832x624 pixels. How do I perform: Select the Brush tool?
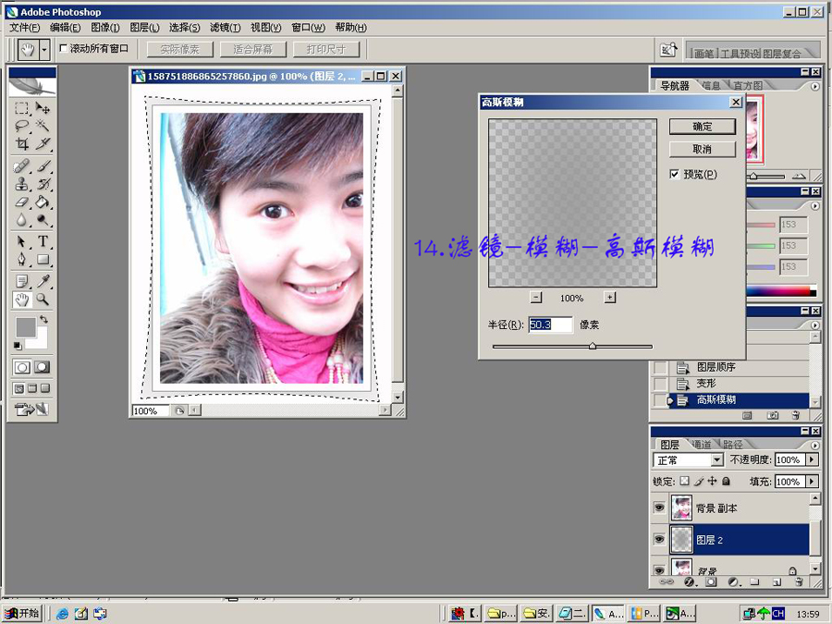(43, 166)
